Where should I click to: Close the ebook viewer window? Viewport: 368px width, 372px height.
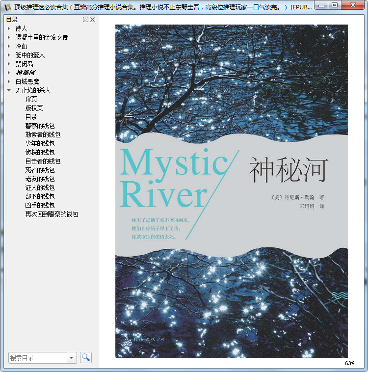click(x=353, y=5)
